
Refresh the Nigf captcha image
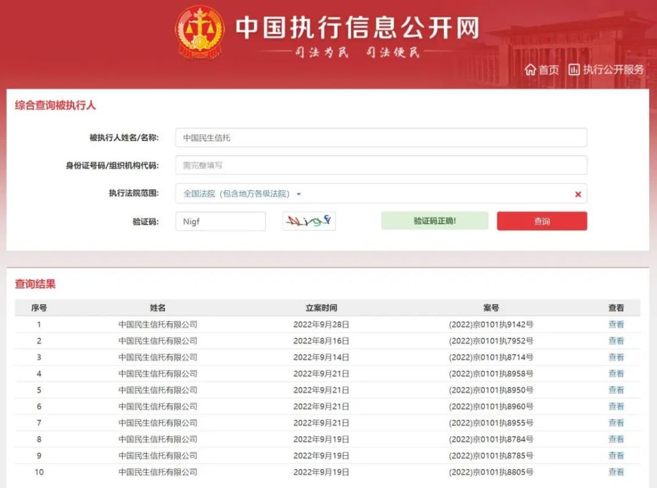pos(309,221)
